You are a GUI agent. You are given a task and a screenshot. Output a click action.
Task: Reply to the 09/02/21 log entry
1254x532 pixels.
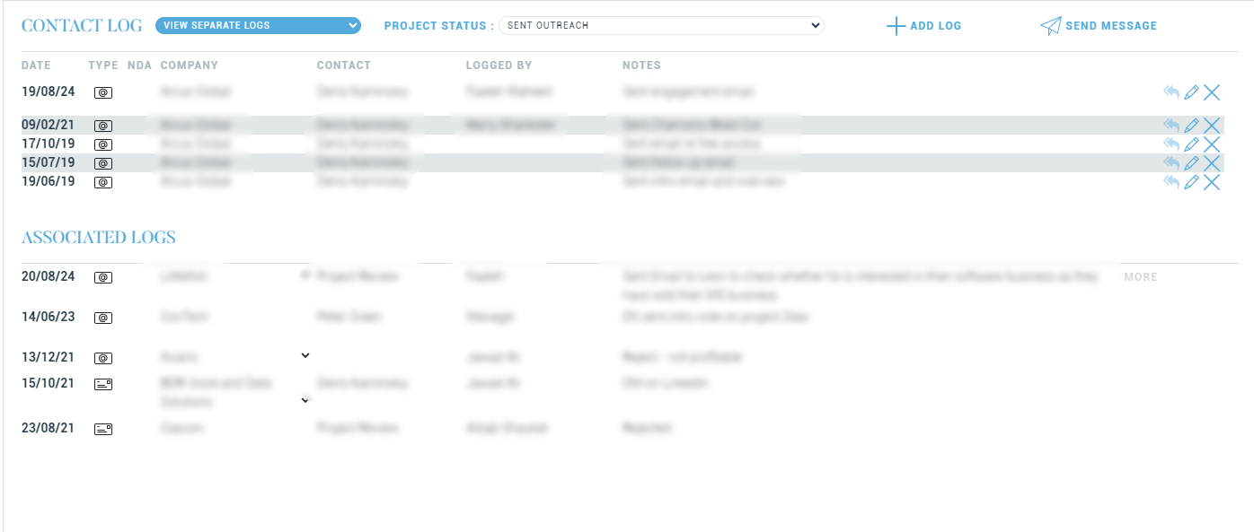click(x=1171, y=126)
